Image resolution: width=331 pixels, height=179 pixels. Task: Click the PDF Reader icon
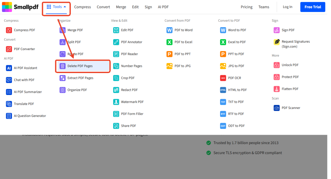click(116, 54)
